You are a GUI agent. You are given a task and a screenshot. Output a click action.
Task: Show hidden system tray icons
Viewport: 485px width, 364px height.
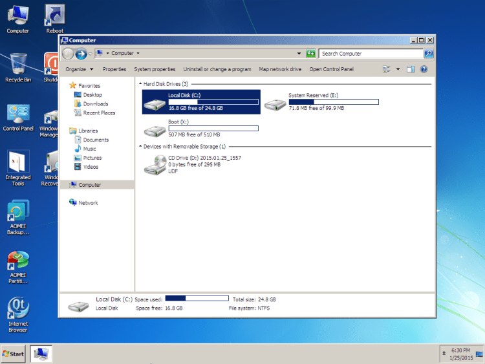pyautogui.click(x=444, y=353)
